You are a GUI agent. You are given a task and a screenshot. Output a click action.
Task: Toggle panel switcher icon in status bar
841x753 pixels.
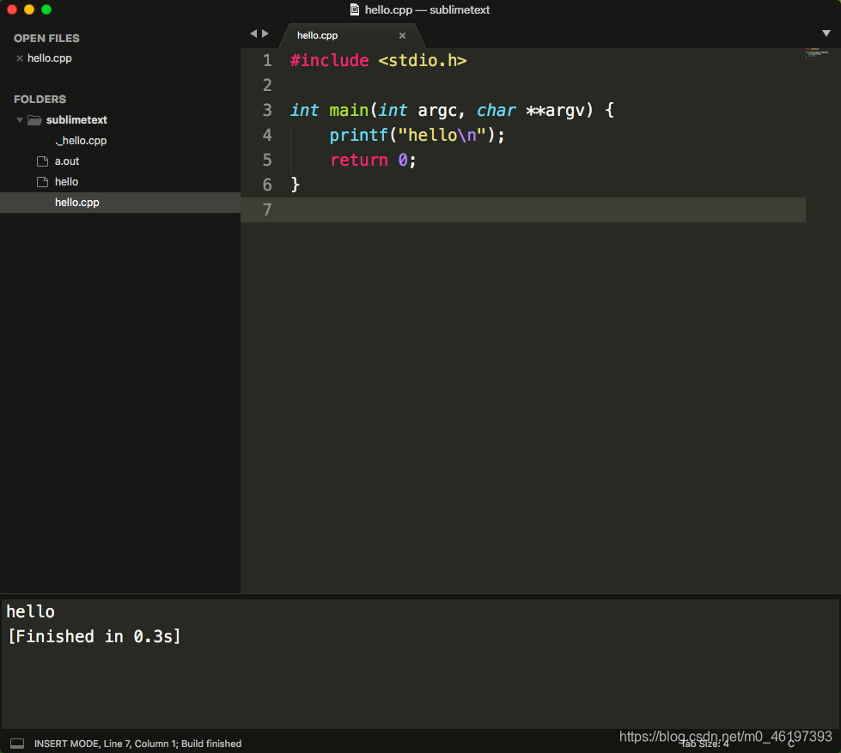click(x=17, y=744)
